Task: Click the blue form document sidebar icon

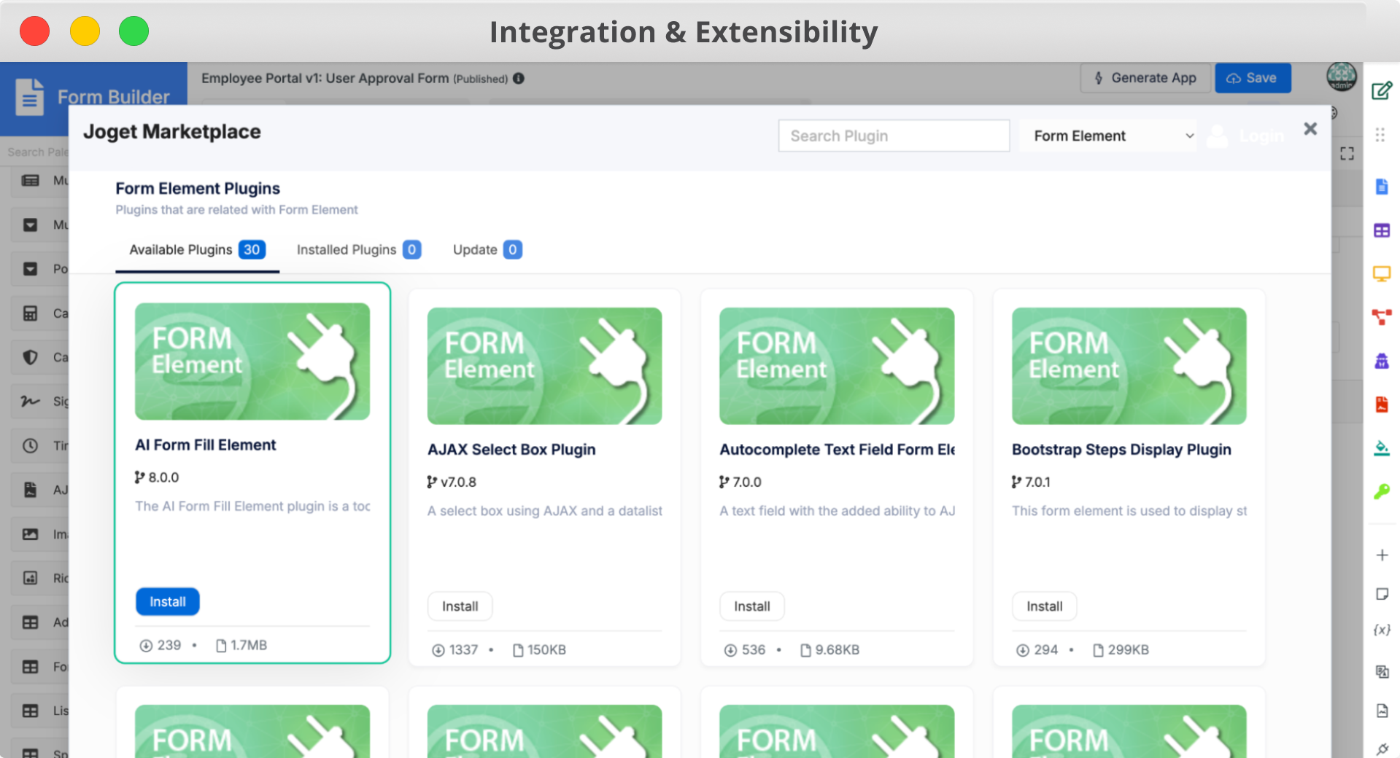Action: [1381, 187]
